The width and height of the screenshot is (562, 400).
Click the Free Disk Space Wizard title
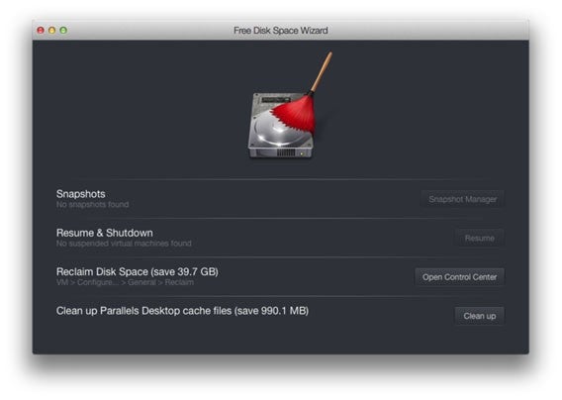[x=281, y=31]
